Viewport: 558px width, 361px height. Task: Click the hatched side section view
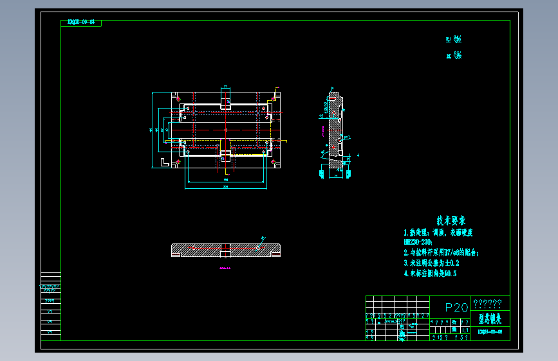click(335, 130)
